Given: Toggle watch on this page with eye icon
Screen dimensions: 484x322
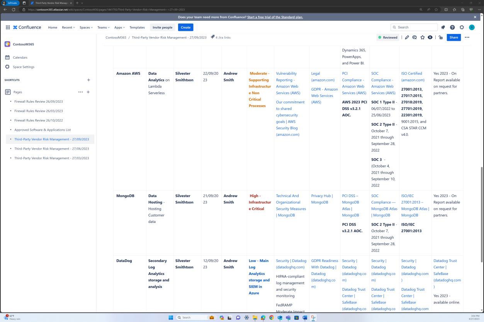Looking at the screenshot, I should pos(430,37).
